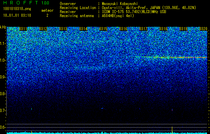Click the 0312 time marker
This screenshot has height=134, width=210.
[x=43, y=29]
